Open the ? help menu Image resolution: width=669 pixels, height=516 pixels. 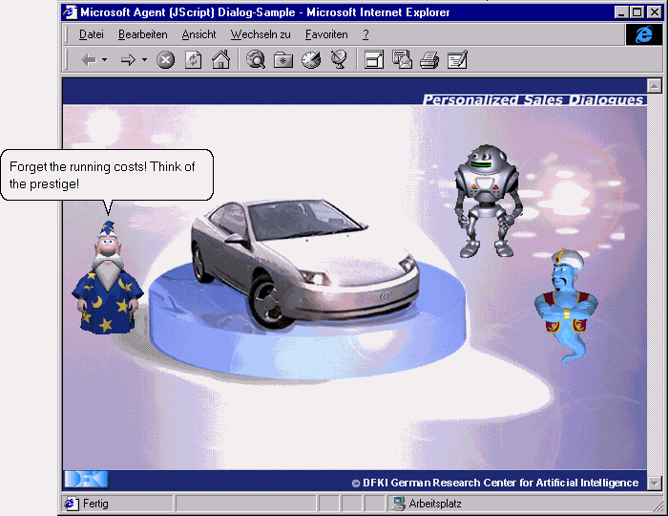coord(366,34)
